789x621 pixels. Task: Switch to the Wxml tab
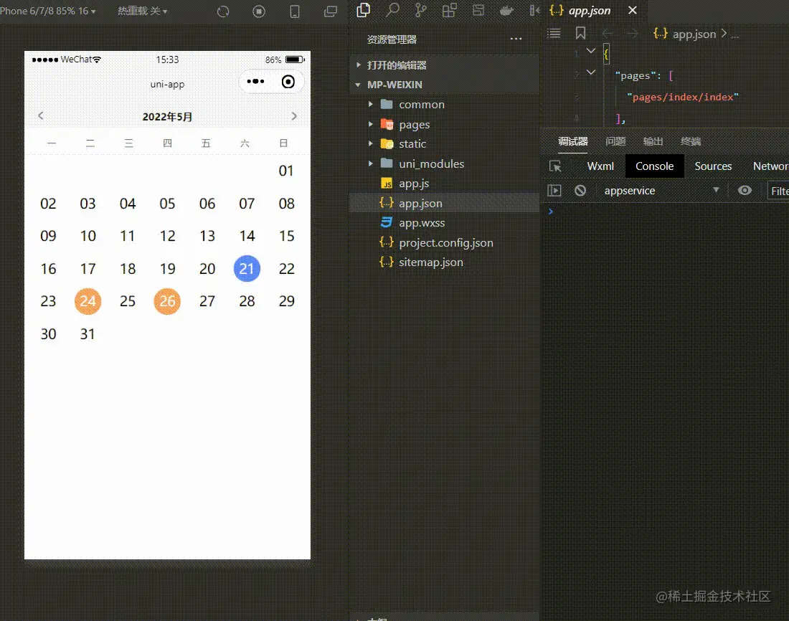tap(600, 166)
